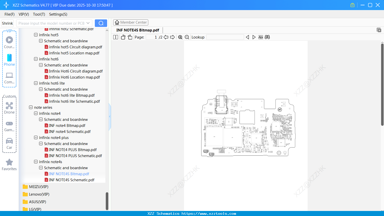Activate the Abi text selection tool
This screenshot has width=384, height=216.
click(260, 37)
